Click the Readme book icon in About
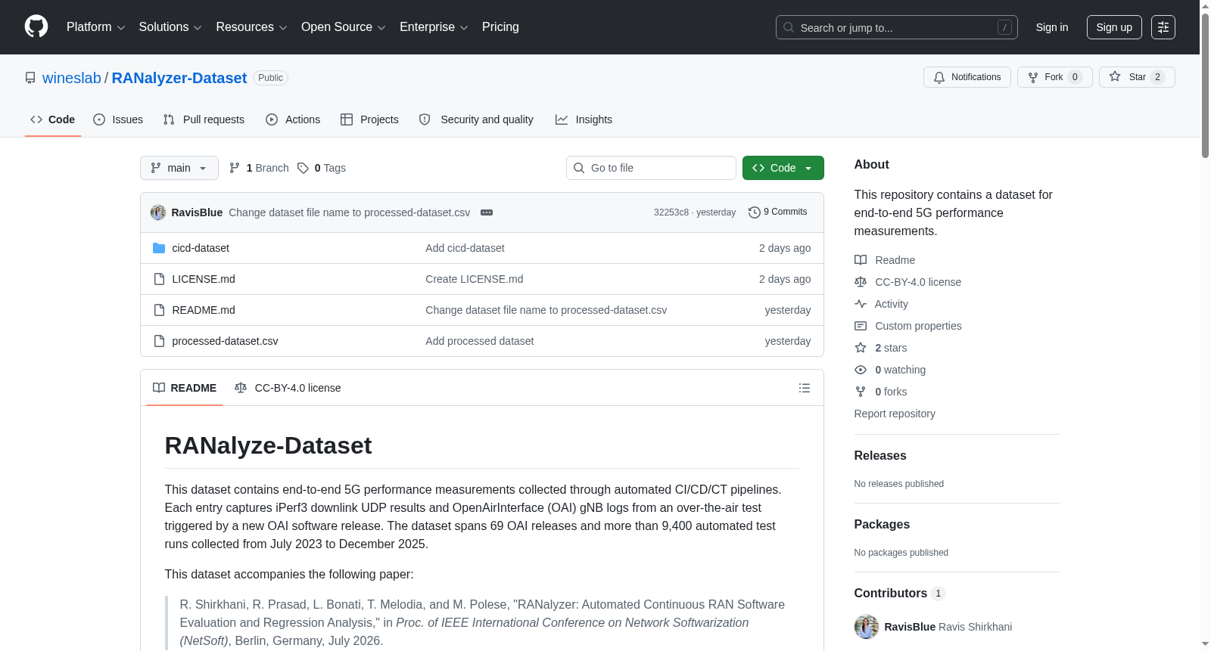1211x651 pixels. [861, 260]
